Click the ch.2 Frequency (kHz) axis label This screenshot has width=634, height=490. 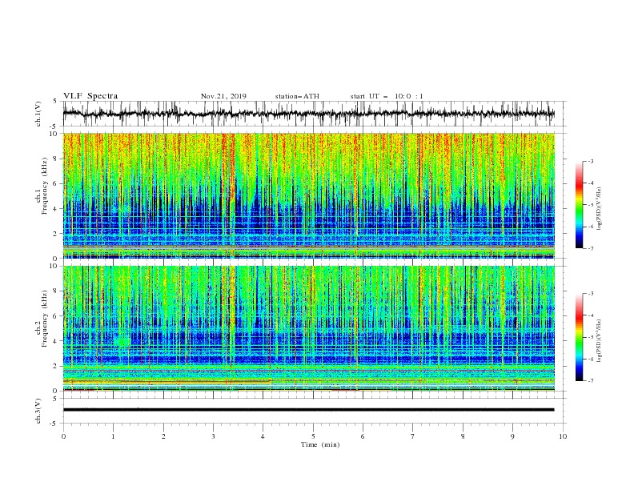tap(42, 327)
